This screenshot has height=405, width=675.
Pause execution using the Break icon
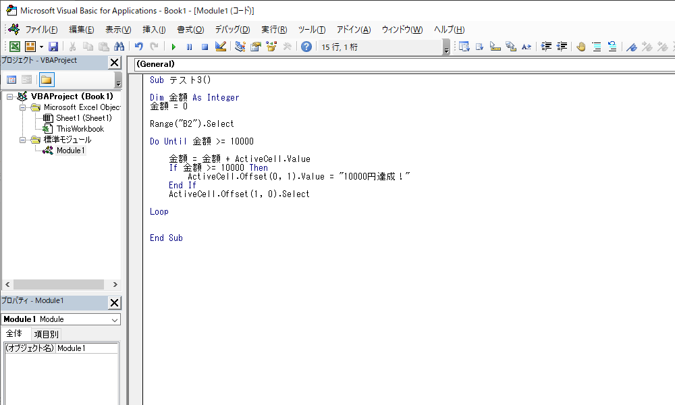188,46
